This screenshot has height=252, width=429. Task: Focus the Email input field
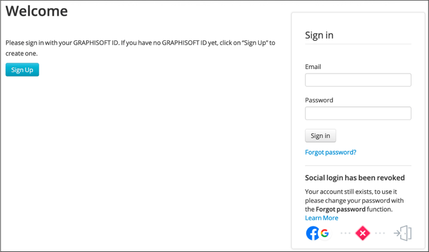coord(358,80)
